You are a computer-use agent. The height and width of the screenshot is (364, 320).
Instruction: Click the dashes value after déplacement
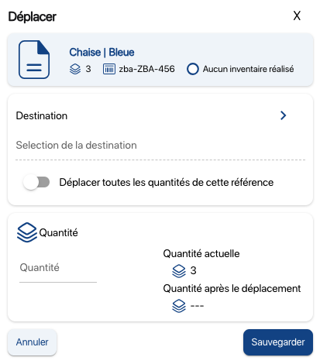(197, 306)
